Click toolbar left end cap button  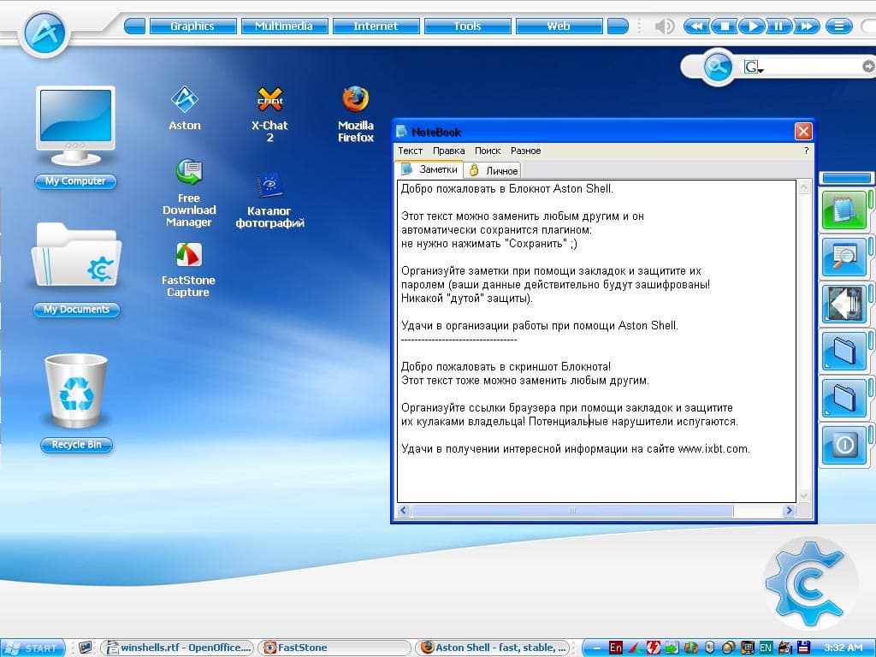[134, 27]
